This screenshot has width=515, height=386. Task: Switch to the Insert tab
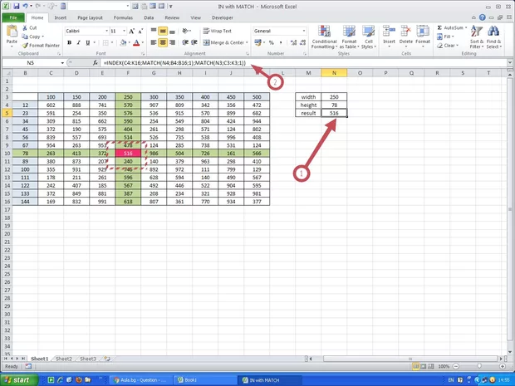pos(61,17)
